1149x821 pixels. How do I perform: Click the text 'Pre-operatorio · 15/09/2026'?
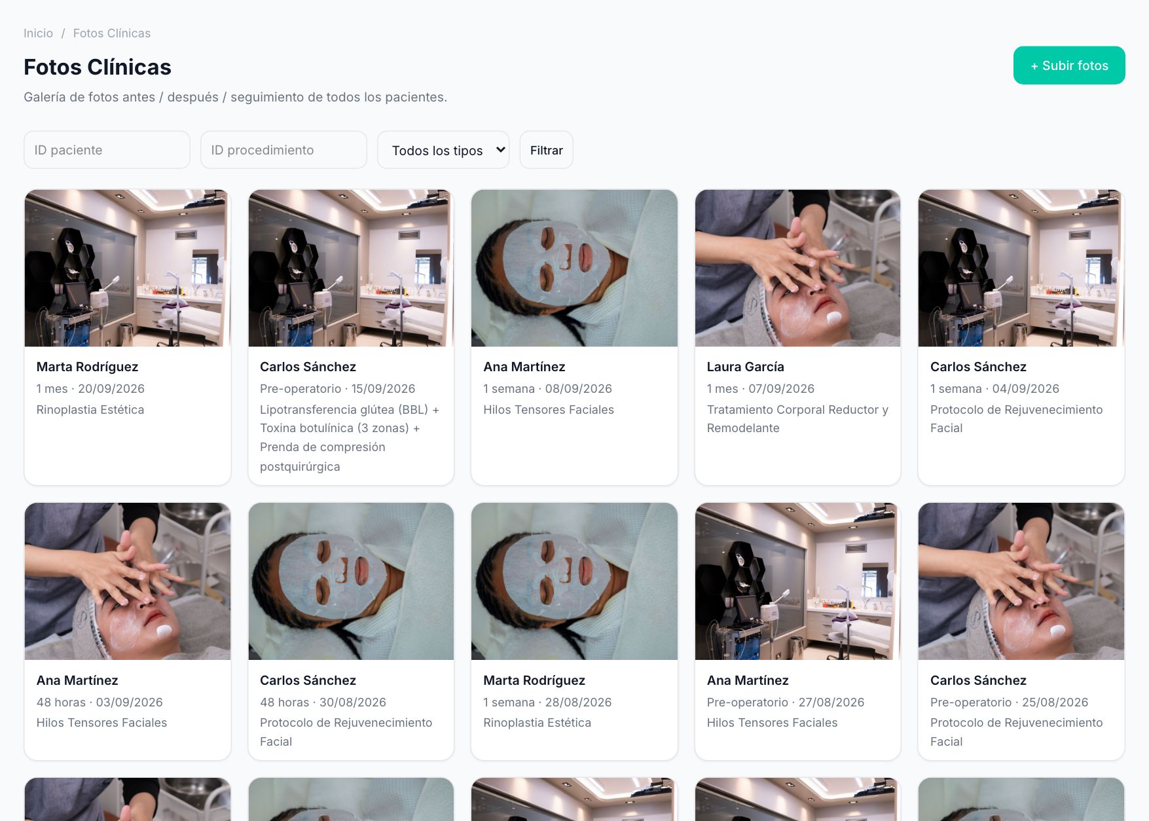click(x=338, y=388)
